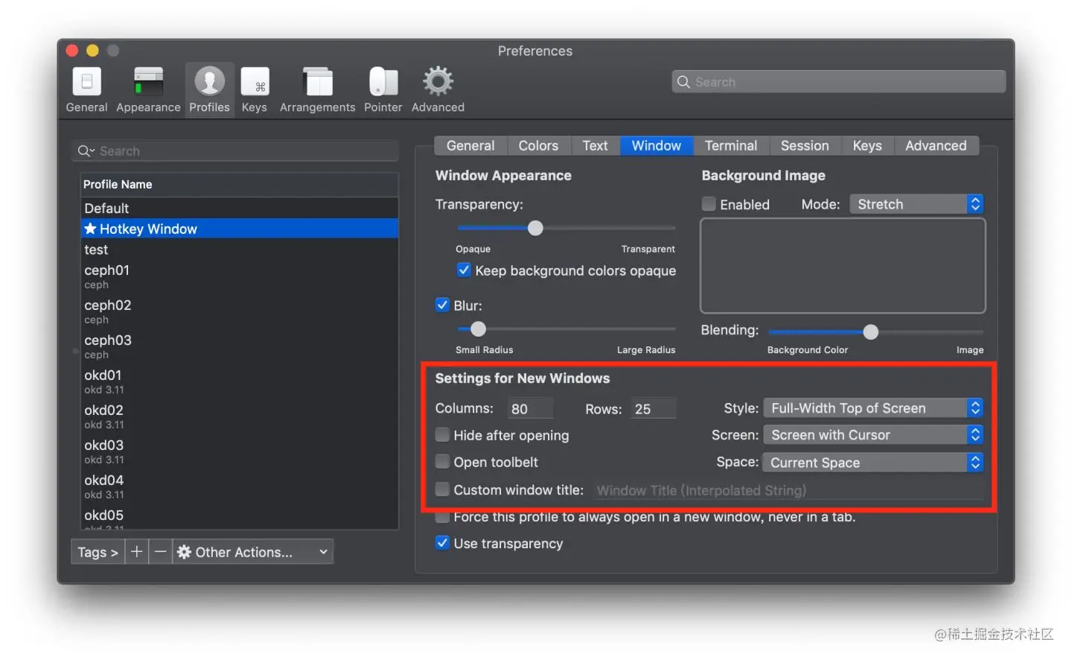Viewport: 1072px width, 660px height.
Task: Enable the Background Image checkbox
Action: (709, 204)
